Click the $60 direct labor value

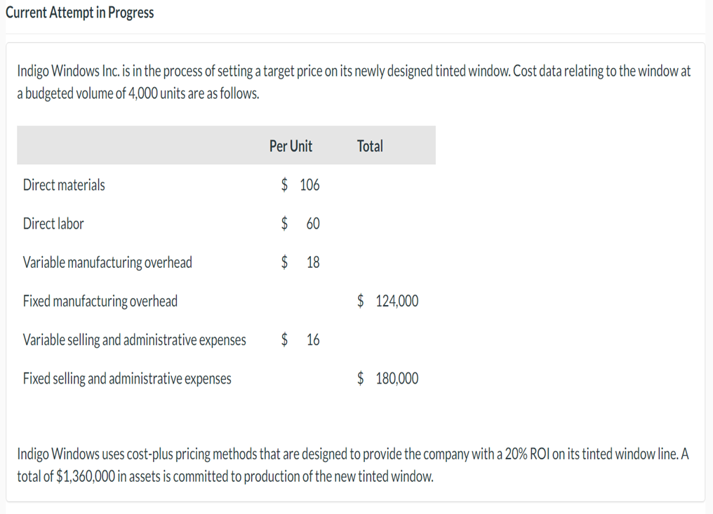point(300,224)
